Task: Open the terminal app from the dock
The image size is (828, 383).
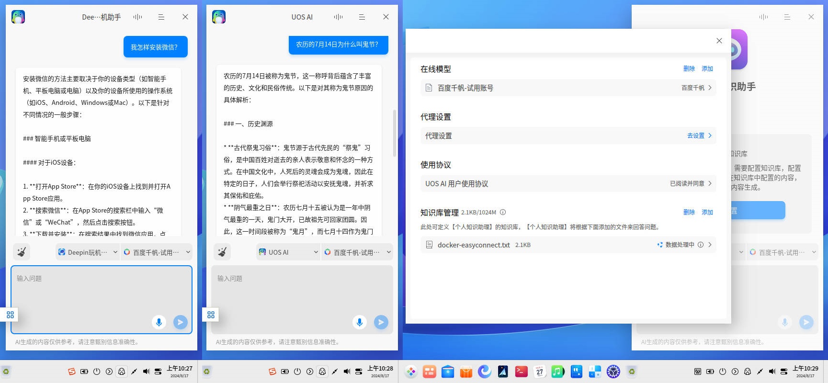Action: point(521,372)
